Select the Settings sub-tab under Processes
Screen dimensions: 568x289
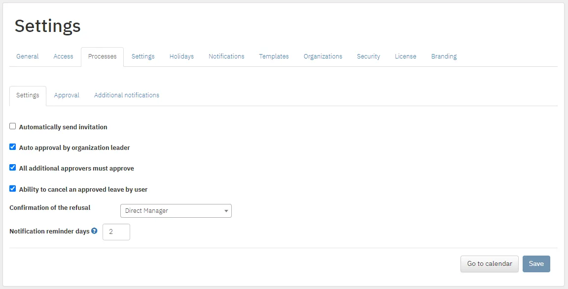coord(28,96)
